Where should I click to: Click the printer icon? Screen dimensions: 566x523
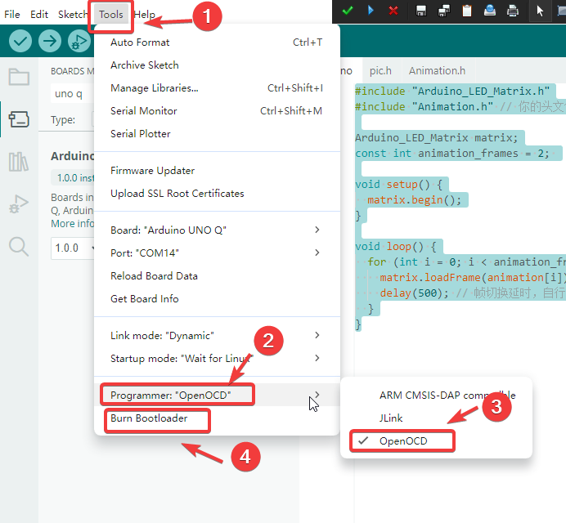513,11
